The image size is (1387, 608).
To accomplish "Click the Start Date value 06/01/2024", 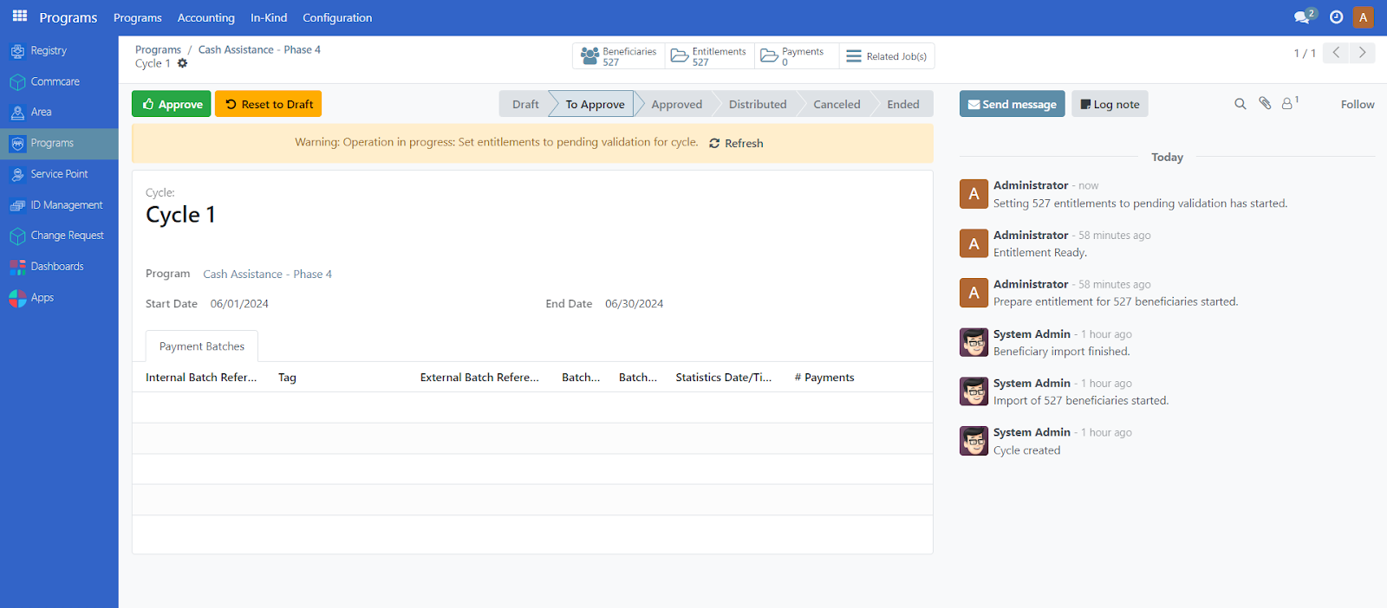I will [x=239, y=304].
